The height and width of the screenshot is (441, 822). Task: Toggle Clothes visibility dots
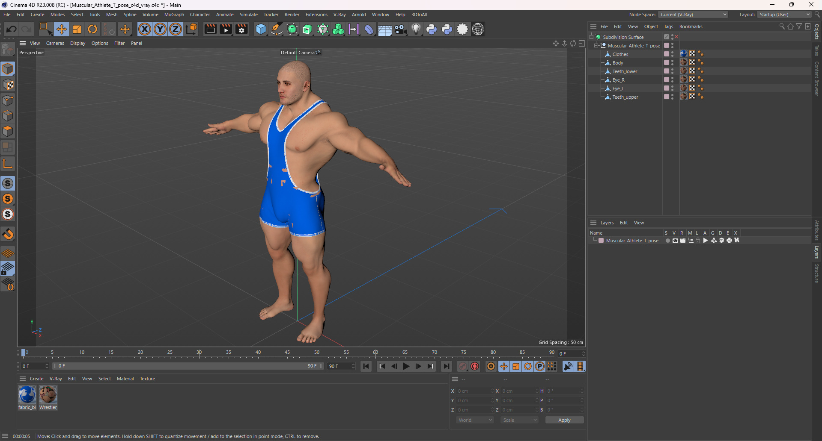(x=672, y=54)
